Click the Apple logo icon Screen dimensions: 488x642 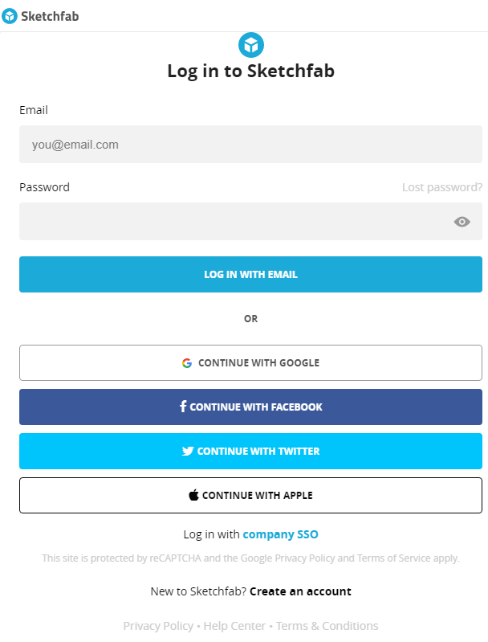pos(194,495)
